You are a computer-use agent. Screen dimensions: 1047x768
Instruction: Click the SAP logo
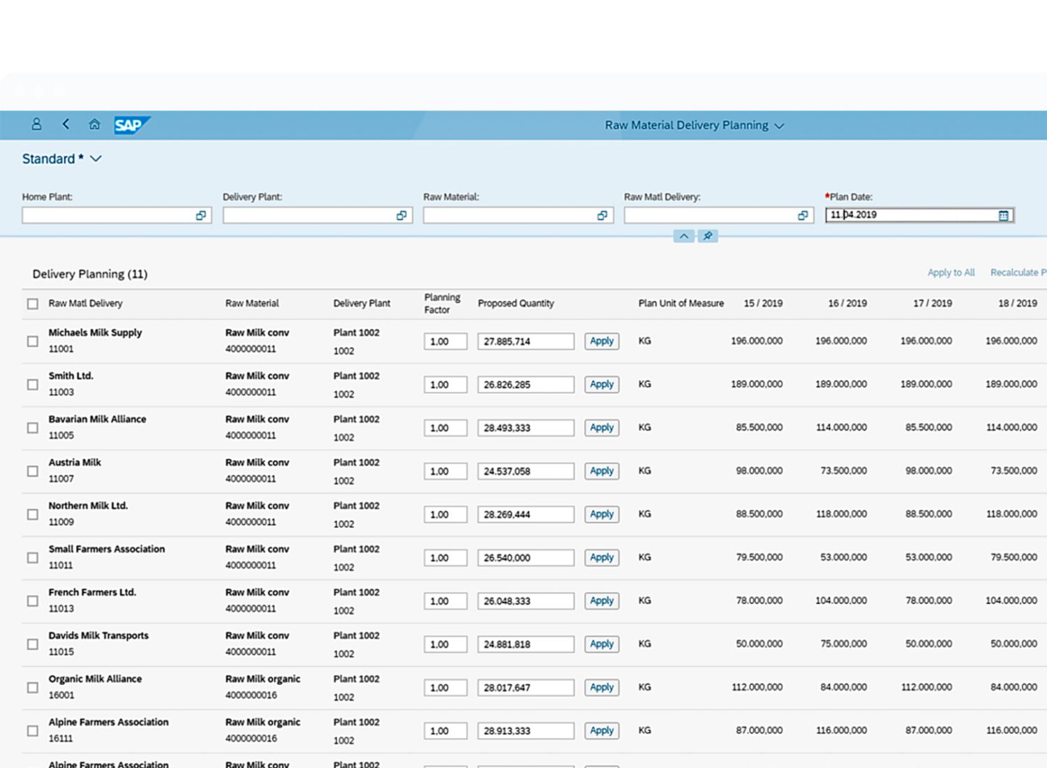130,125
